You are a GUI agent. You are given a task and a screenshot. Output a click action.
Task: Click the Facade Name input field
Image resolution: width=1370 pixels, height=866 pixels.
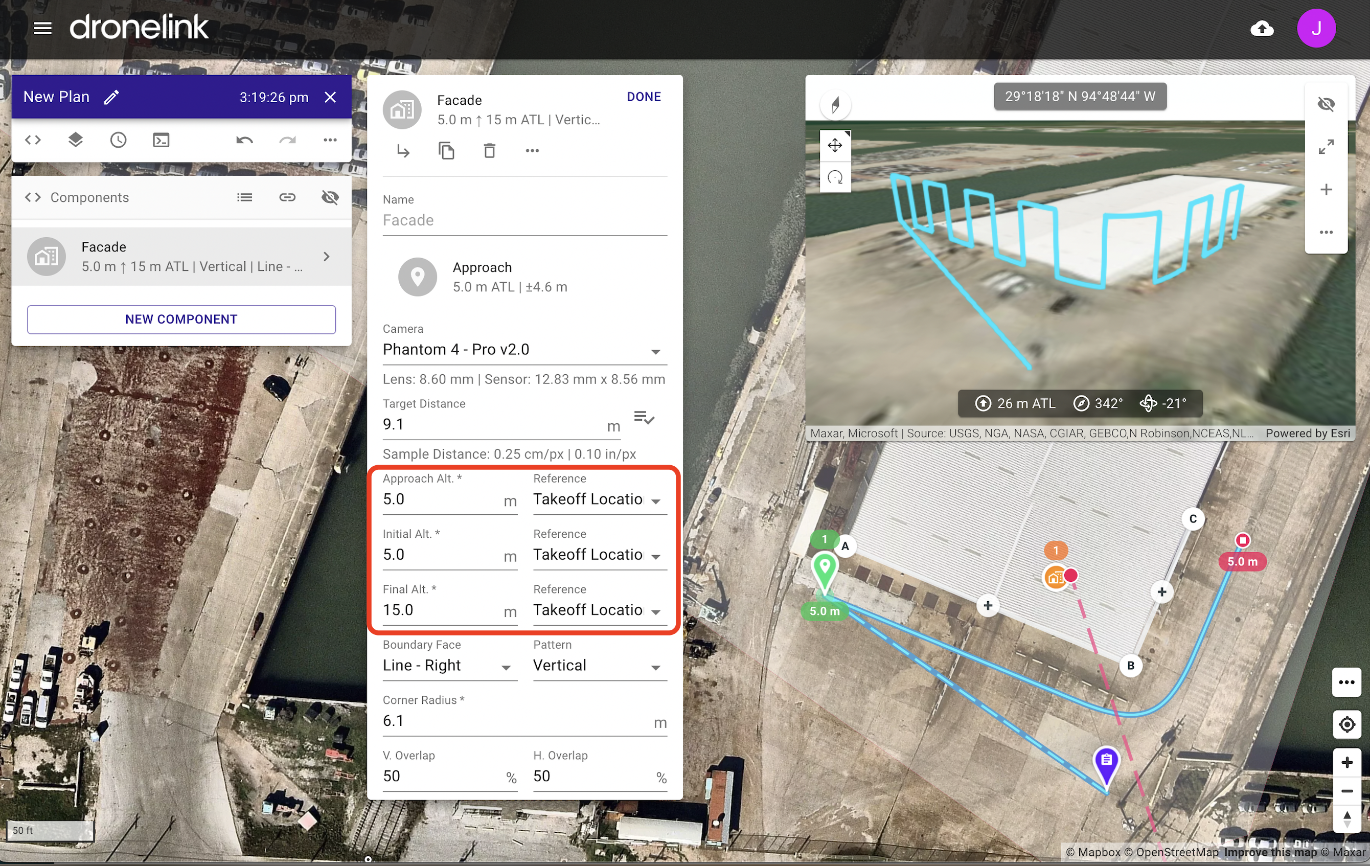click(524, 220)
